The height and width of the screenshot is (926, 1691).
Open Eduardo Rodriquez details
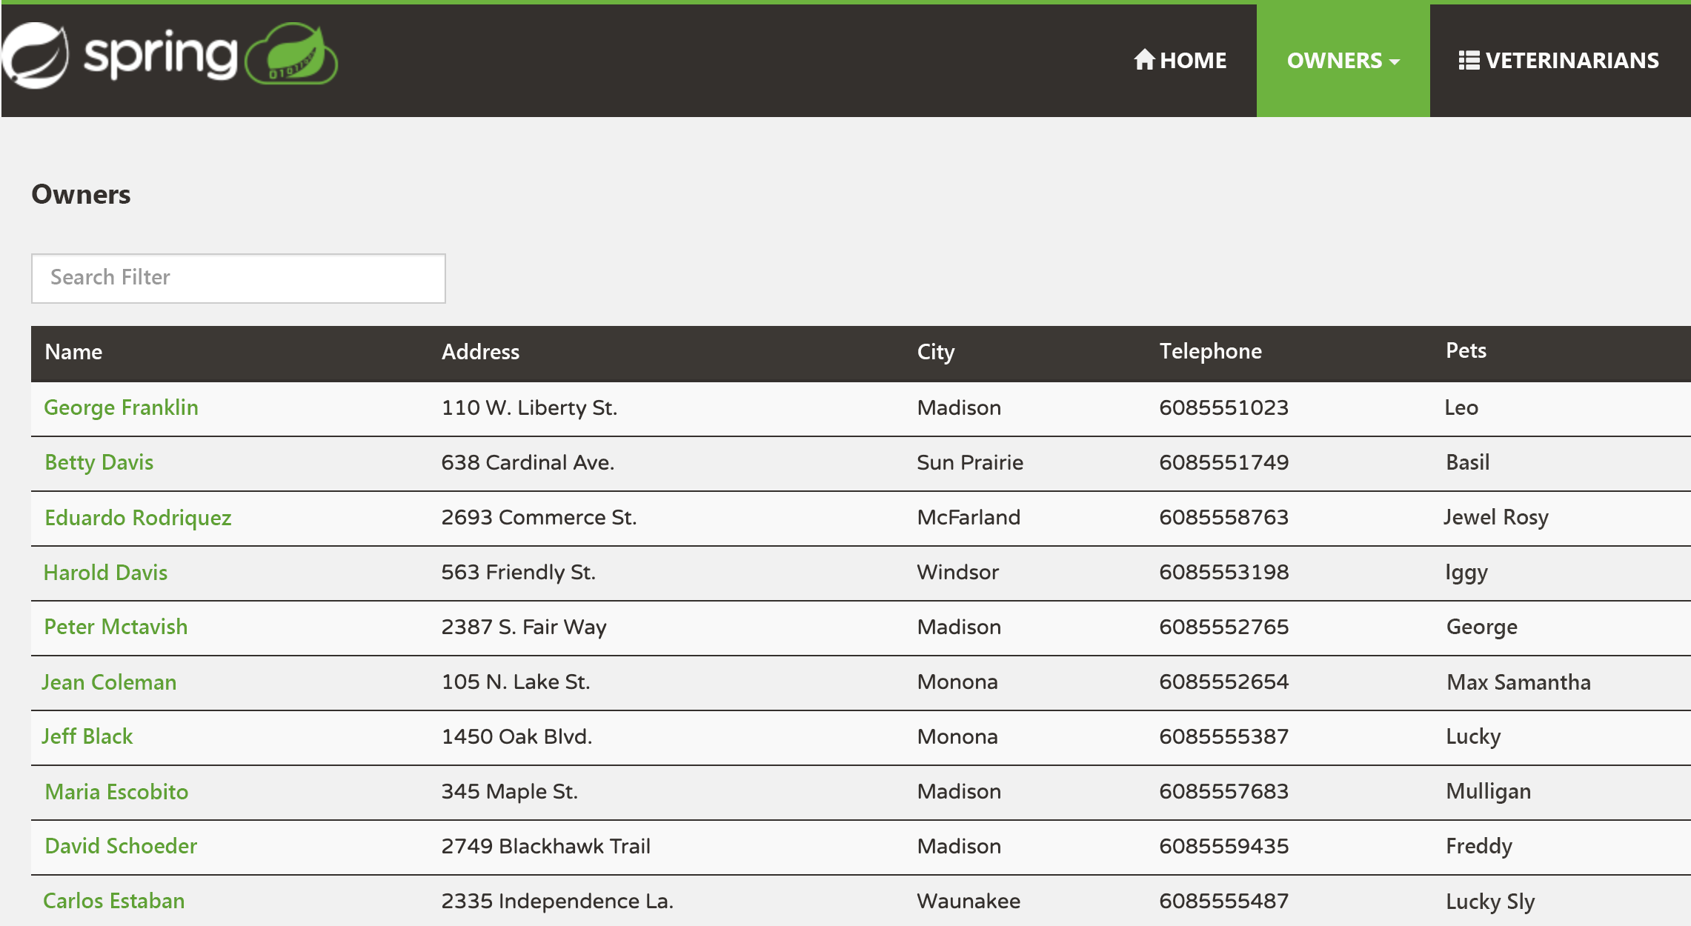(x=138, y=517)
